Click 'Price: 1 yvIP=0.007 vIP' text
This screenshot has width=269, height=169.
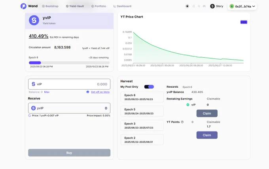click(x=45, y=116)
